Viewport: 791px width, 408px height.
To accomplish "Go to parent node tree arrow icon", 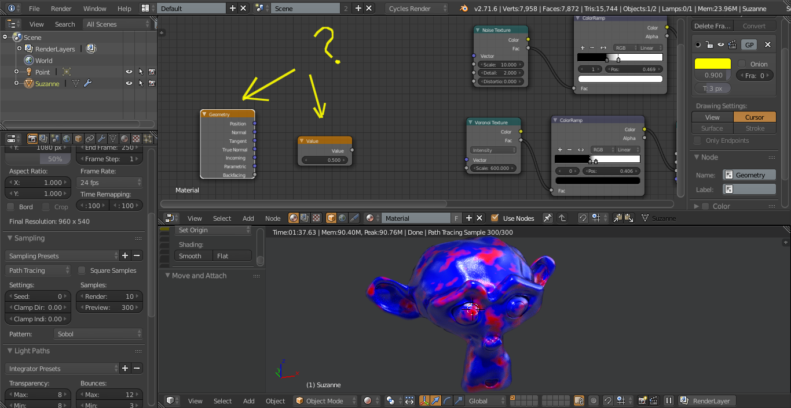I will tap(562, 218).
